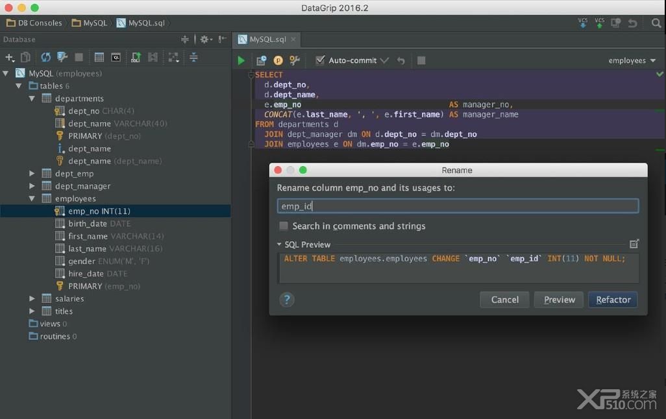Click the orange P parameters icon
The image size is (666, 419).
tap(278, 61)
